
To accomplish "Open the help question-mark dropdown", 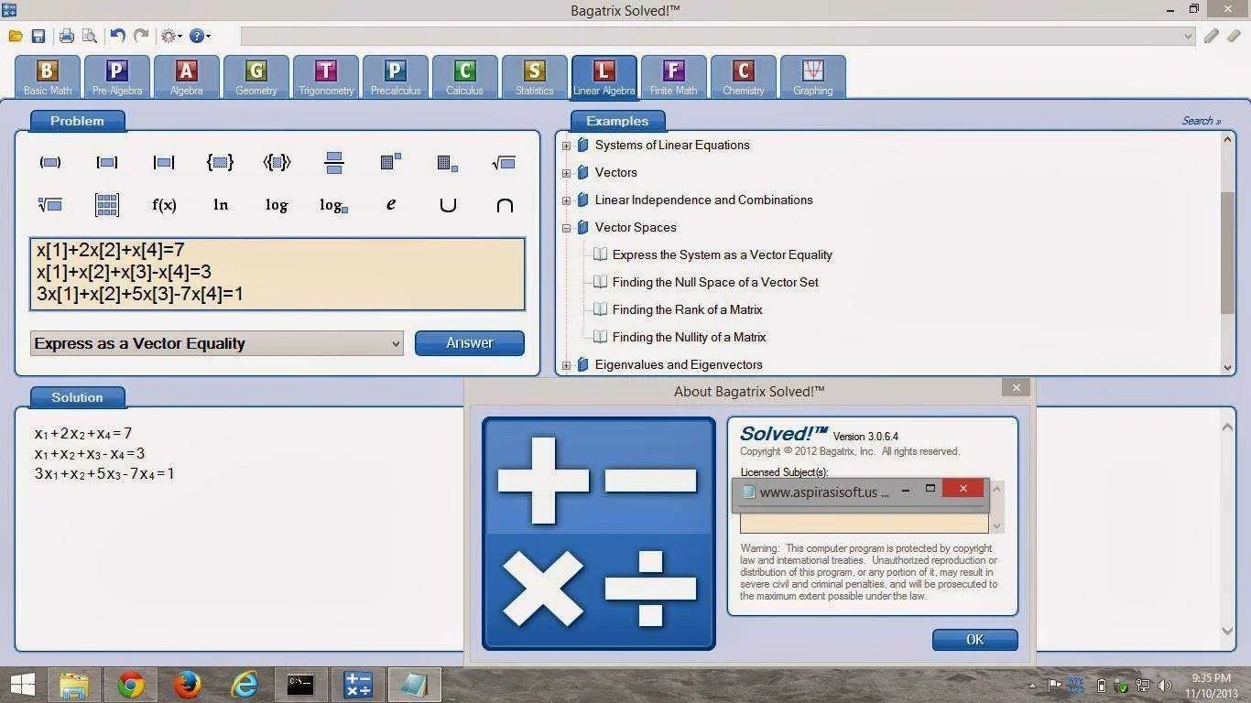I will click(x=200, y=37).
